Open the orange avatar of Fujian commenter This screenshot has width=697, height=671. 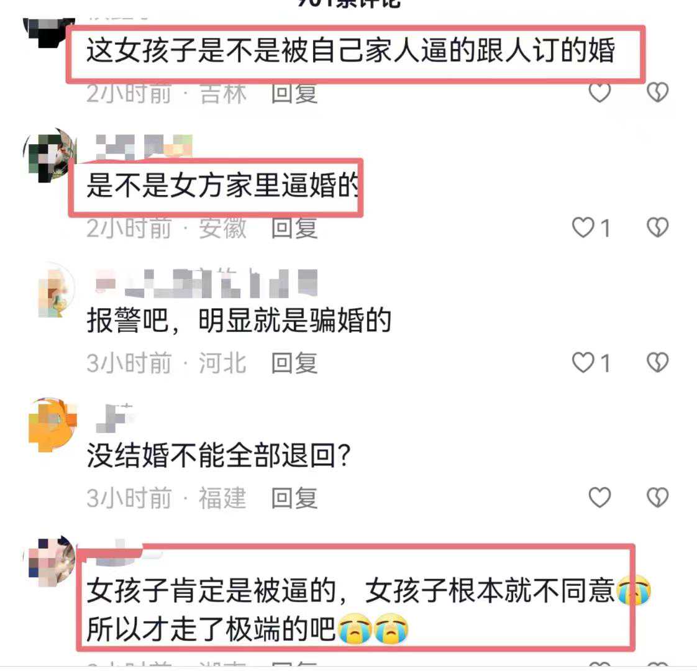click(x=51, y=426)
